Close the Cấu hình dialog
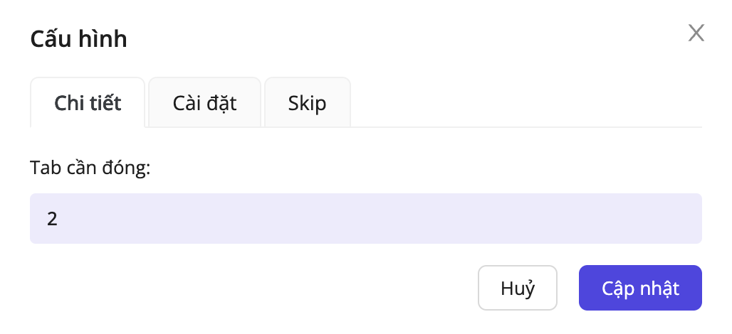The height and width of the screenshot is (334, 732). click(x=696, y=33)
